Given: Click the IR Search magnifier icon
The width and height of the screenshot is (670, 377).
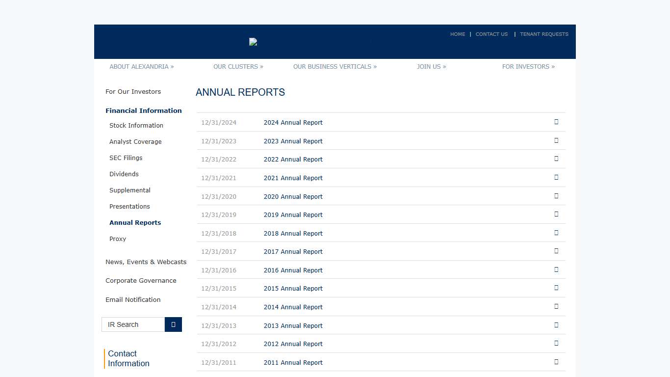Looking at the screenshot, I should pos(173,324).
